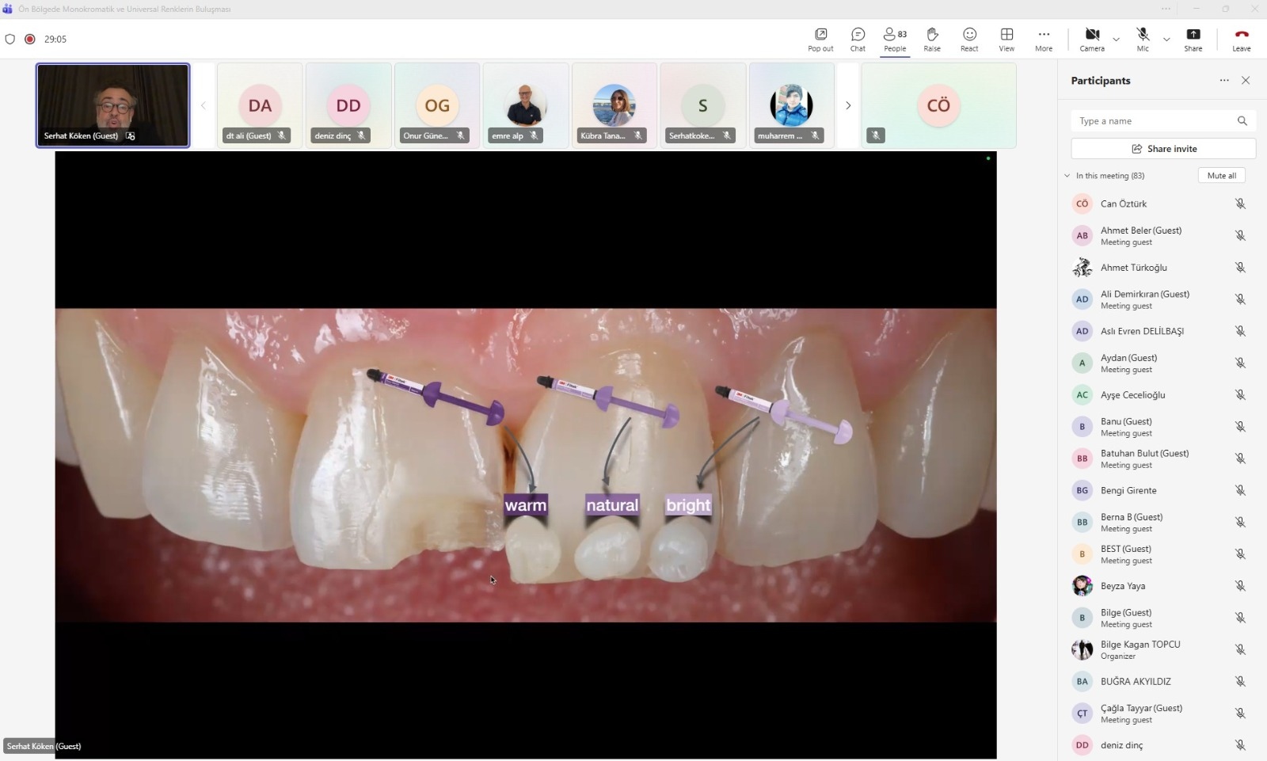Open Participants panel more options

1224,81
